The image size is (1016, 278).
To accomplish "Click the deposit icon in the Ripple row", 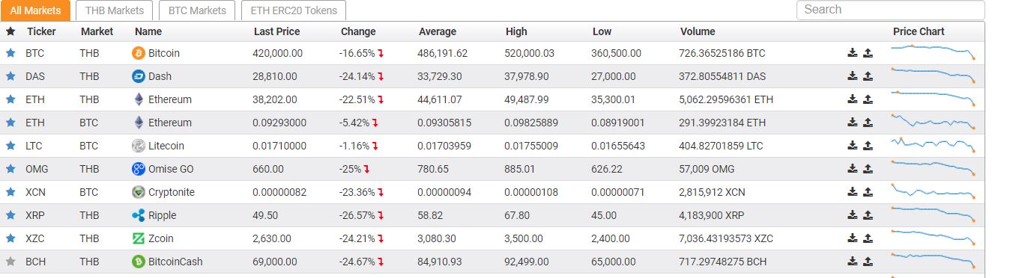I will pyautogui.click(x=852, y=215).
